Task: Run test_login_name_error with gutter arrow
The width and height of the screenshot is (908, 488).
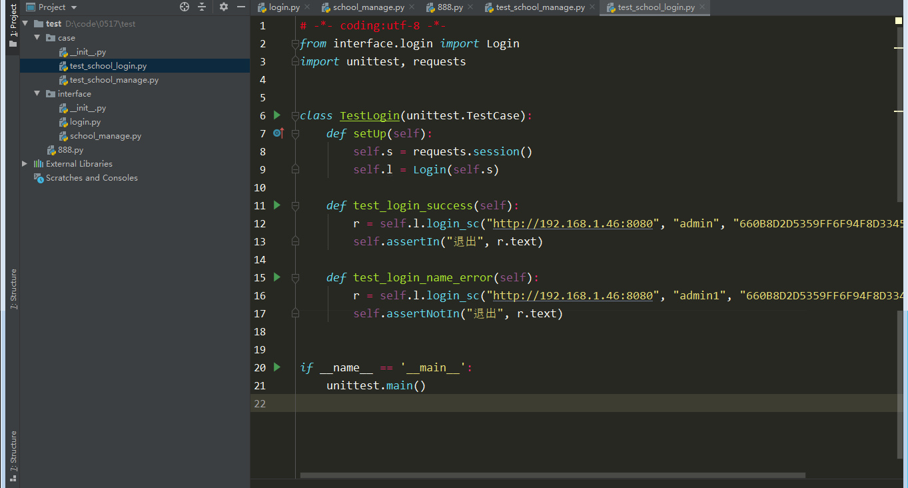Action: pos(277,277)
